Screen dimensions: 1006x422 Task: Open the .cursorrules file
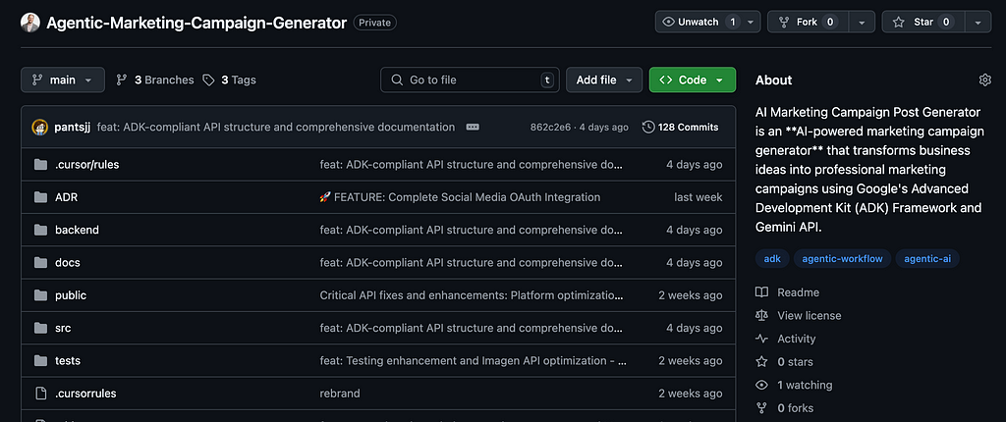click(x=86, y=394)
